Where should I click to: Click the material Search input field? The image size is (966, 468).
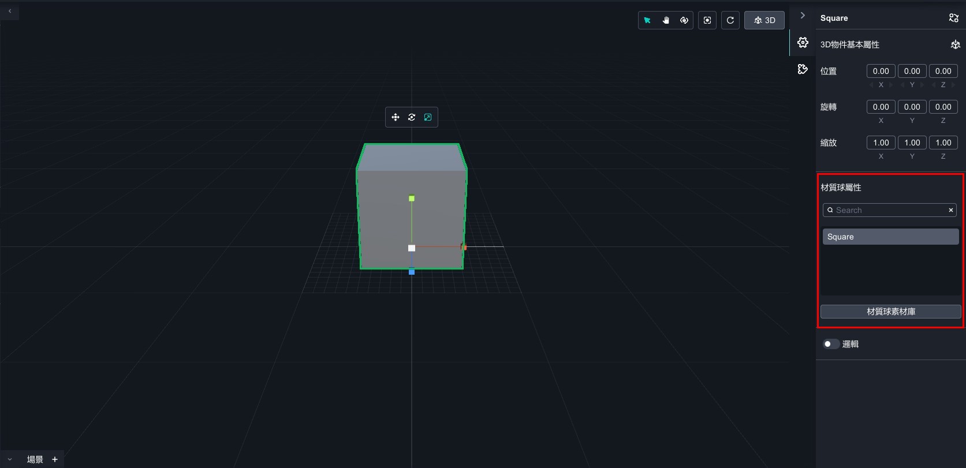click(886, 210)
